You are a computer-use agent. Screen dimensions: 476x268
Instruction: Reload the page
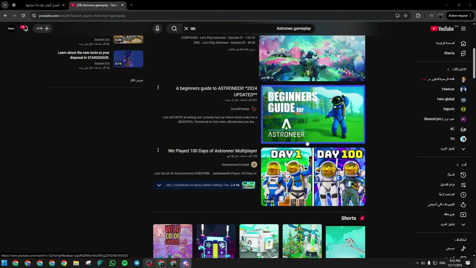coord(23,16)
